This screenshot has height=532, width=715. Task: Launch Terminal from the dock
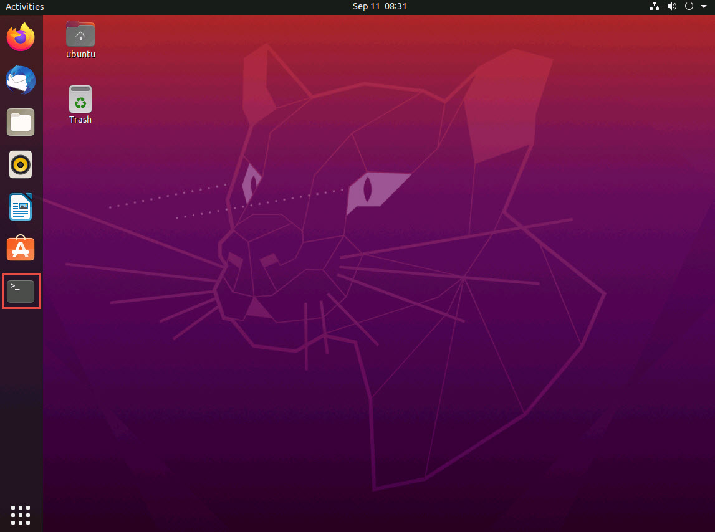[21, 292]
